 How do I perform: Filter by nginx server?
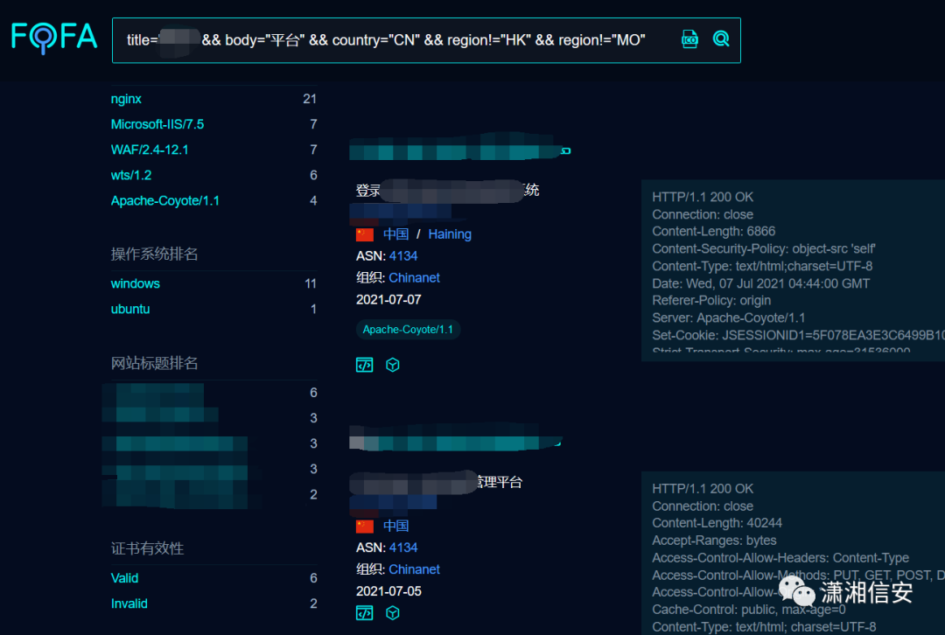point(126,99)
